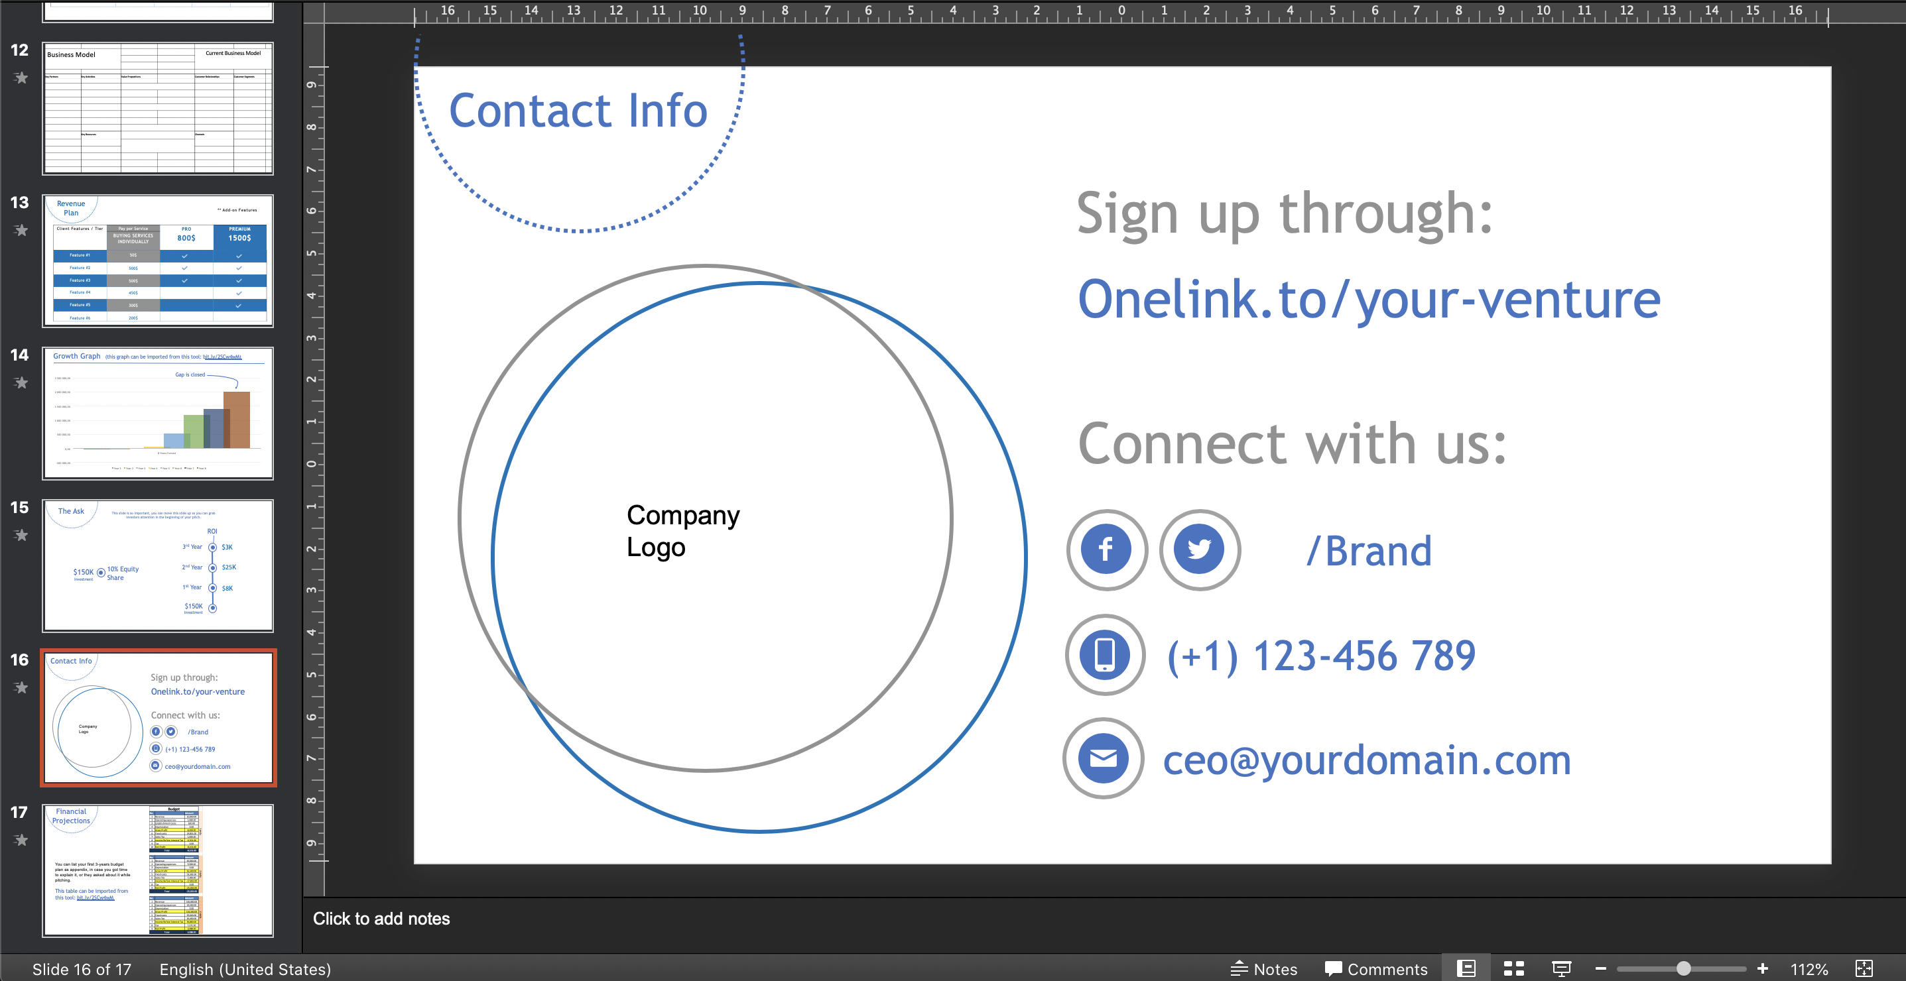Click animation star under slide 13
The height and width of the screenshot is (981, 1906).
(x=21, y=230)
